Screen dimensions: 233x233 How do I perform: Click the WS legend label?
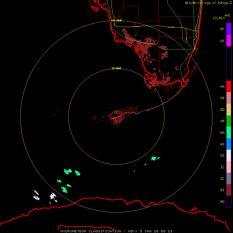click(222, 144)
